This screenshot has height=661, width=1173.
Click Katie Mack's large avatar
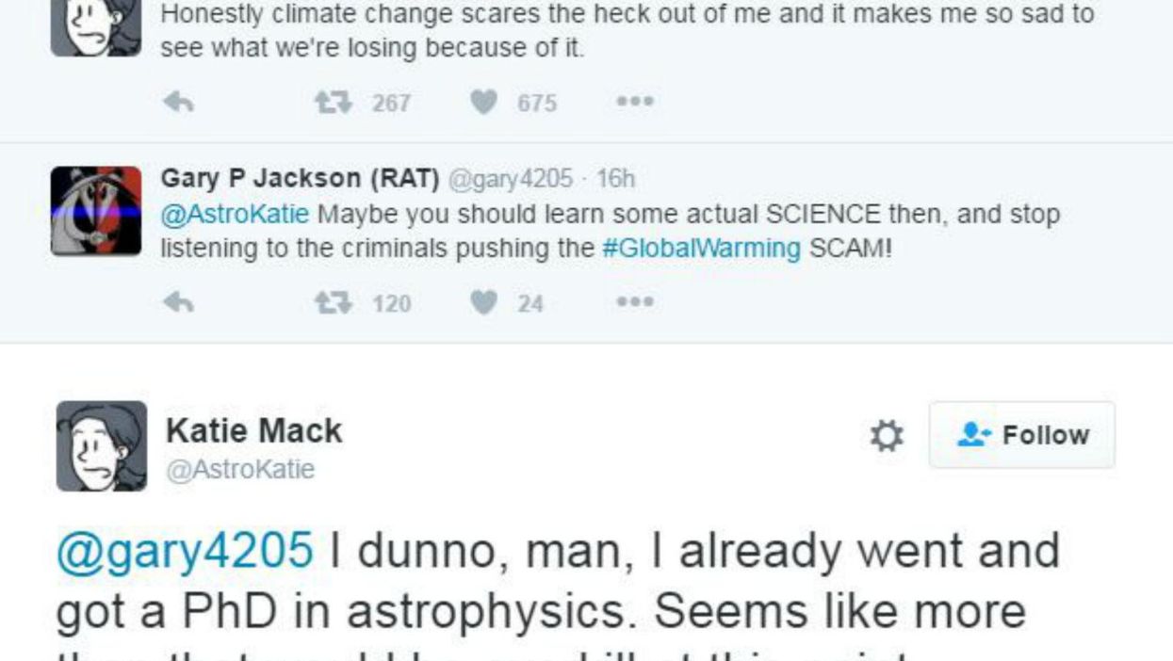point(102,445)
